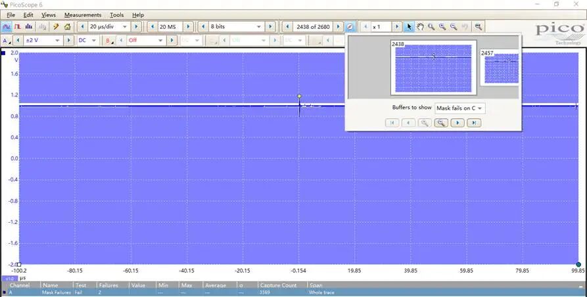This screenshot has width=587, height=297.
Task: Open the Edit menu
Action: pos(28,15)
